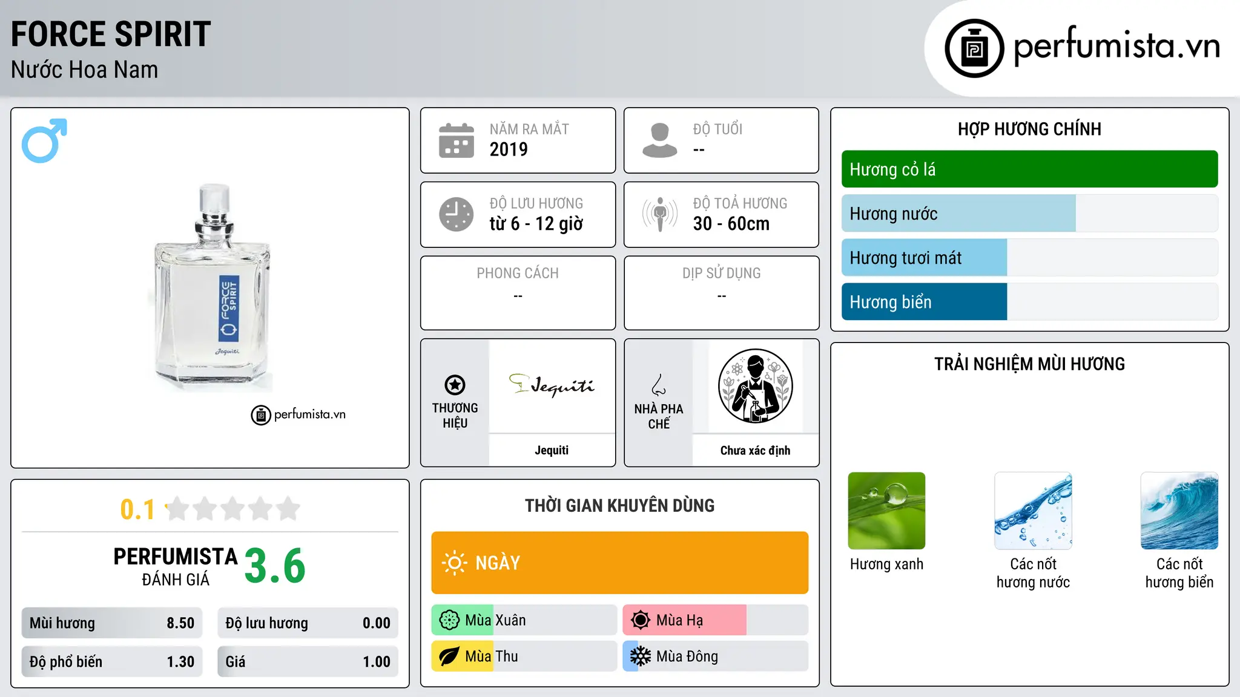Open the Các nốt hương biển image
The width and height of the screenshot is (1240, 697).
[1179, 511]
